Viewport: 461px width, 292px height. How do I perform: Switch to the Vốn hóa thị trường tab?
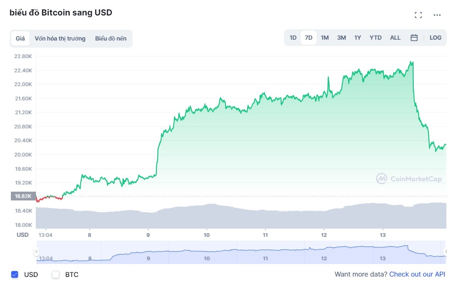[x=61, y=38]
